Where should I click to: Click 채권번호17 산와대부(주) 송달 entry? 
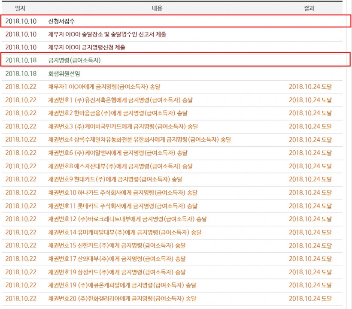[117, 259]
